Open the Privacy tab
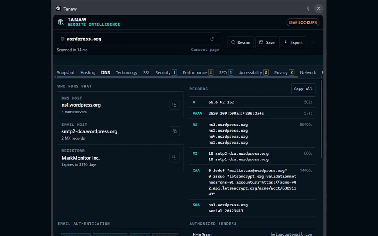This screenshot has height=236, width=378. tap(284, 72)
